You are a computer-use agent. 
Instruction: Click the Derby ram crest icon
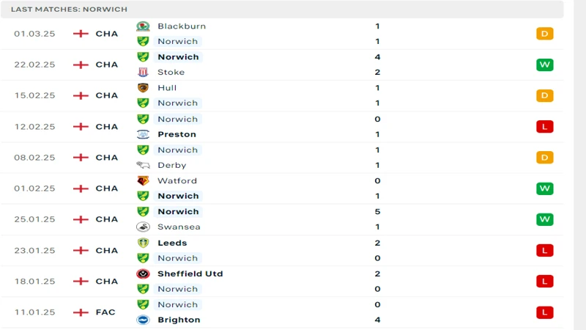point(143,165)
